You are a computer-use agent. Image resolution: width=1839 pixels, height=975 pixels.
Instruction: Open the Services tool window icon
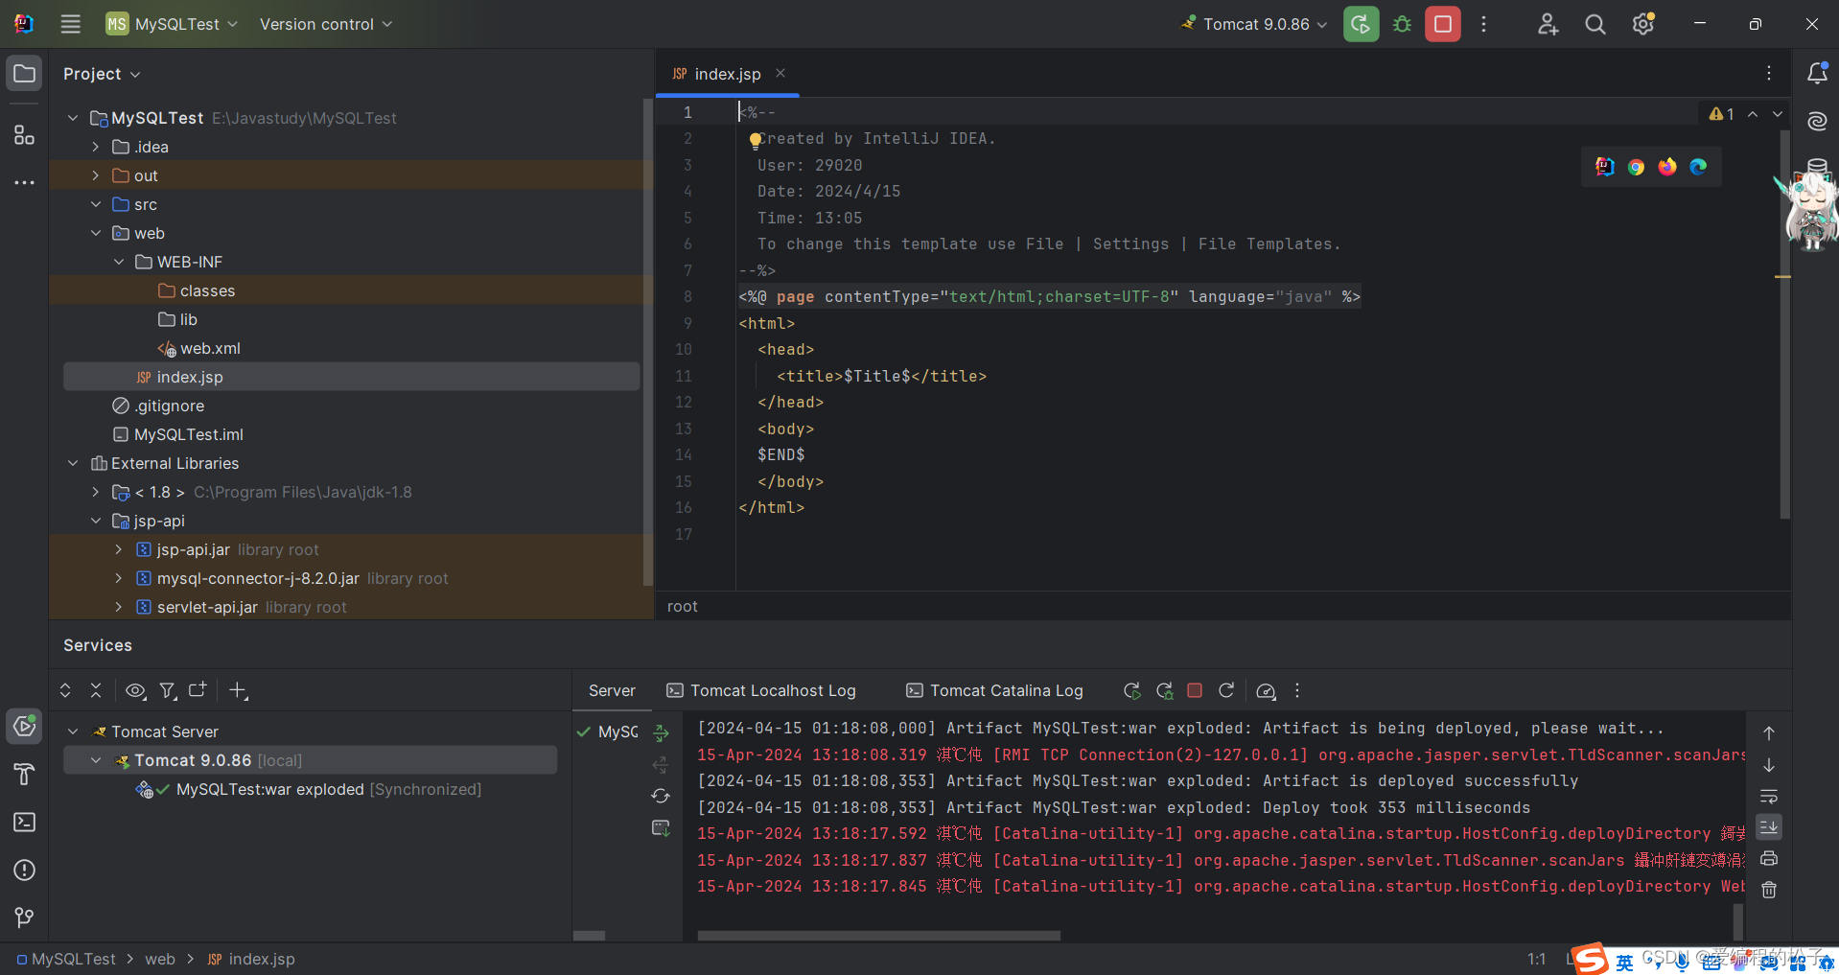tap(24, 726)
